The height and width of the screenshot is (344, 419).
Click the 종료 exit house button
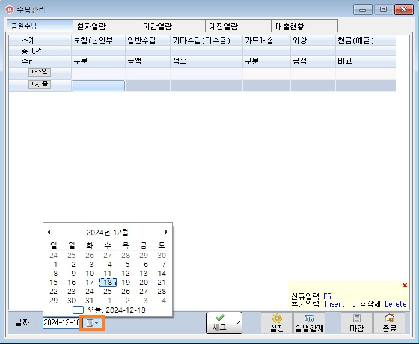389,323
